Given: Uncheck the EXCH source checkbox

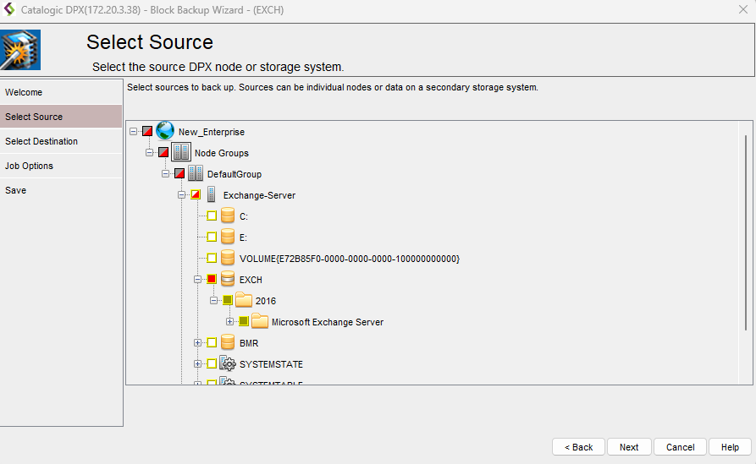Looking at the screenshot, I should [x=212, y=279].
